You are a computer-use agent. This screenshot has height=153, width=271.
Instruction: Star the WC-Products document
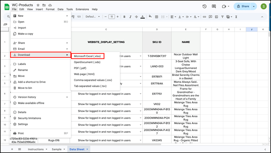[x=38, y=5]
